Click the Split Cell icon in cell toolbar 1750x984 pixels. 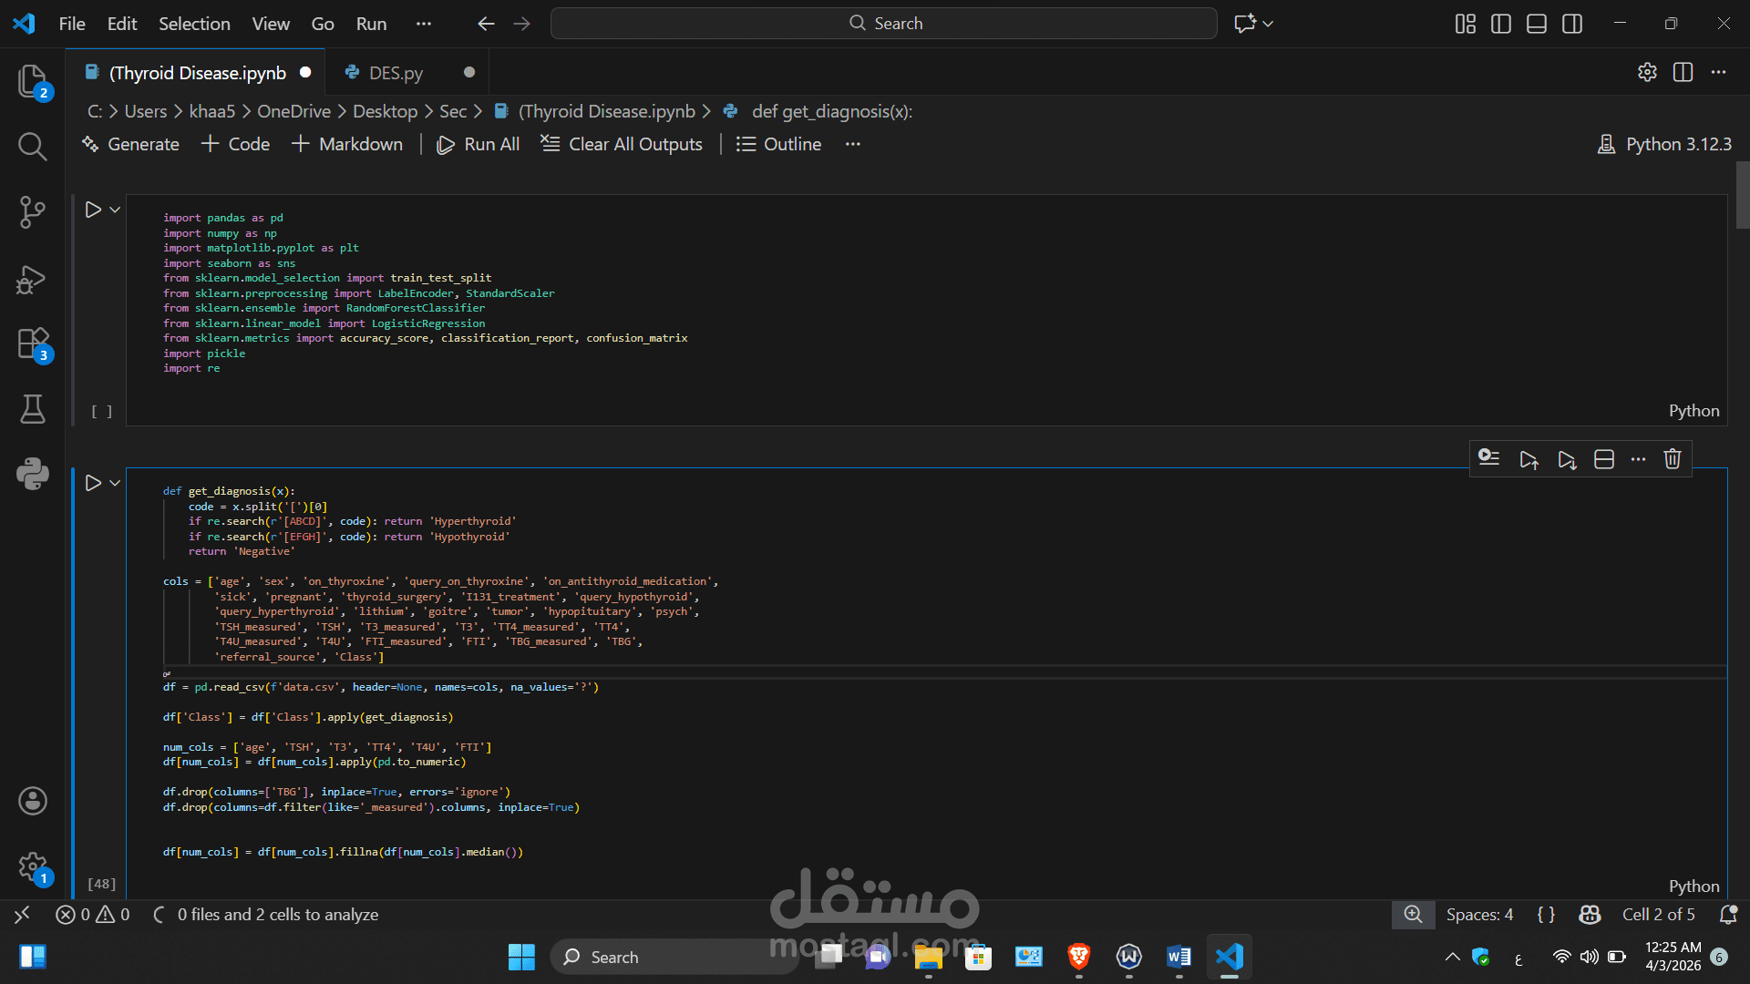[x=1604, y=459]
